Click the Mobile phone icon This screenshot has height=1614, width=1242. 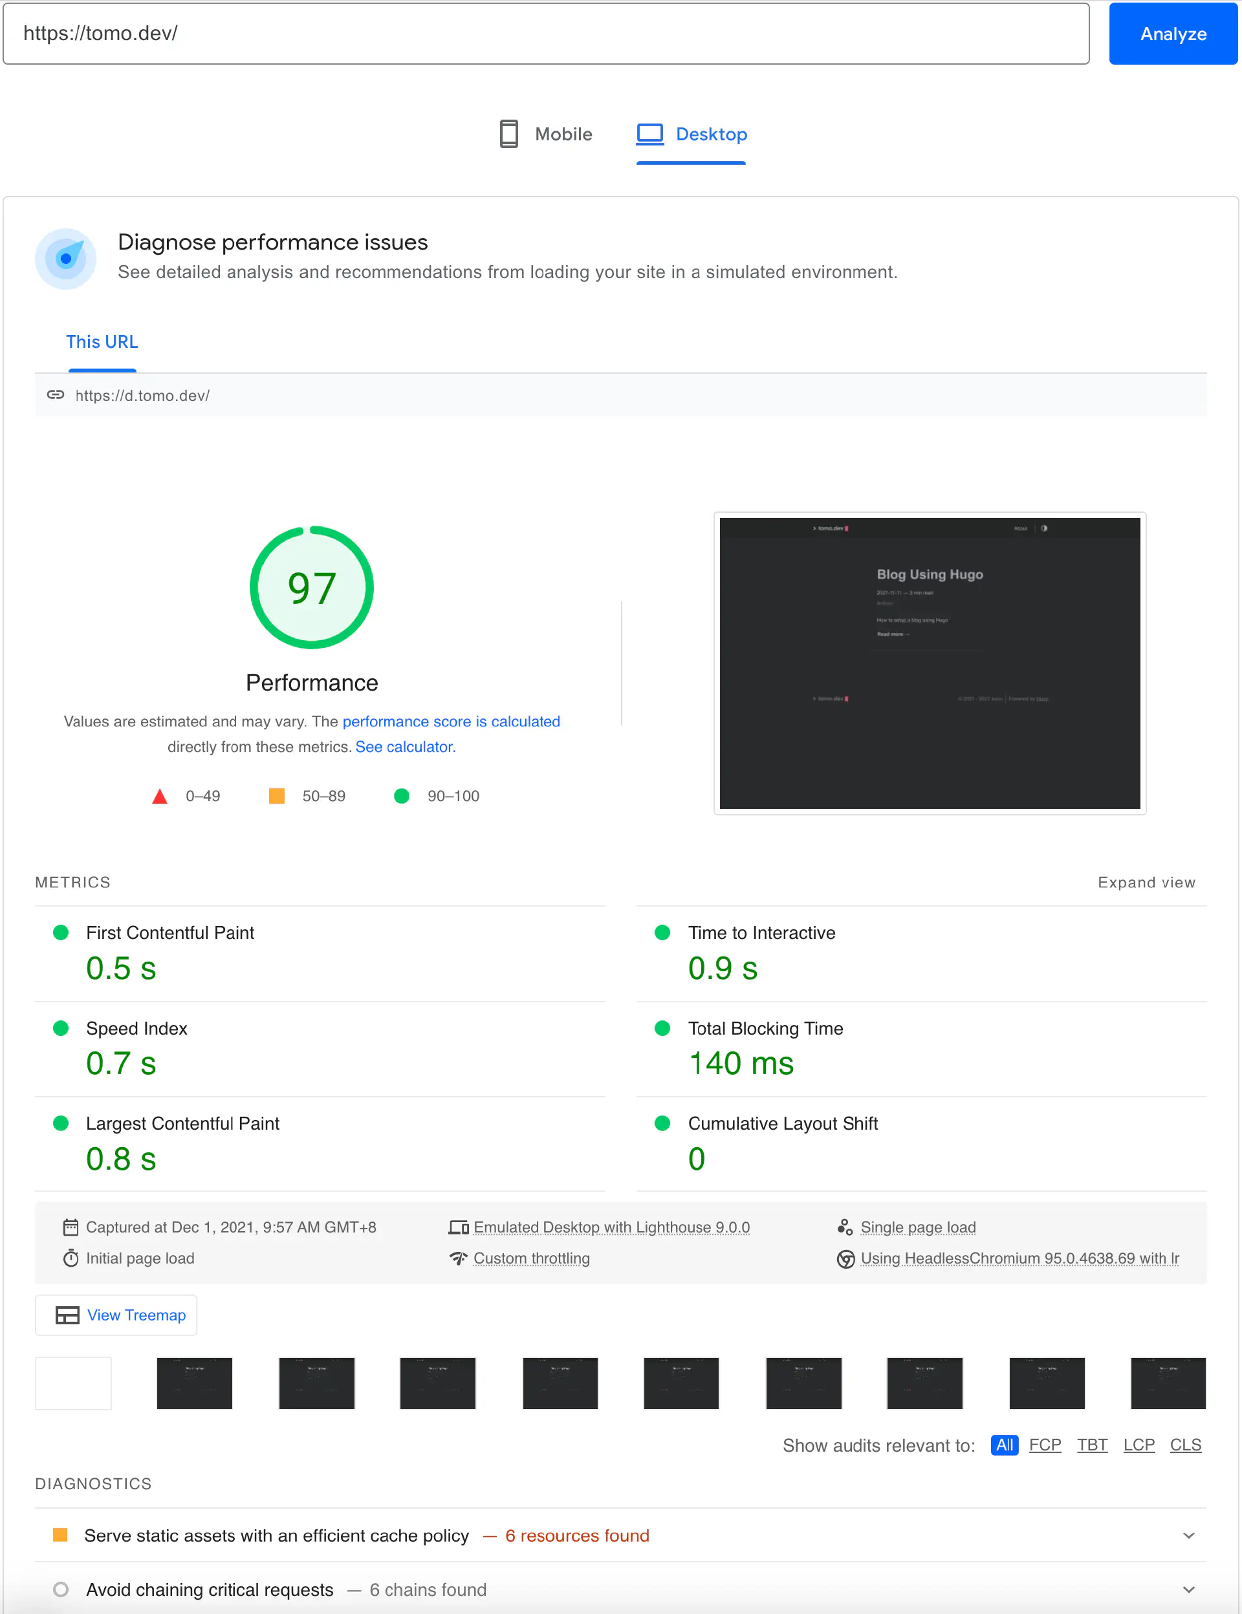coord(508,134)
